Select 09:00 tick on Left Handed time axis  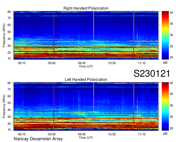(x=52, y=134)
